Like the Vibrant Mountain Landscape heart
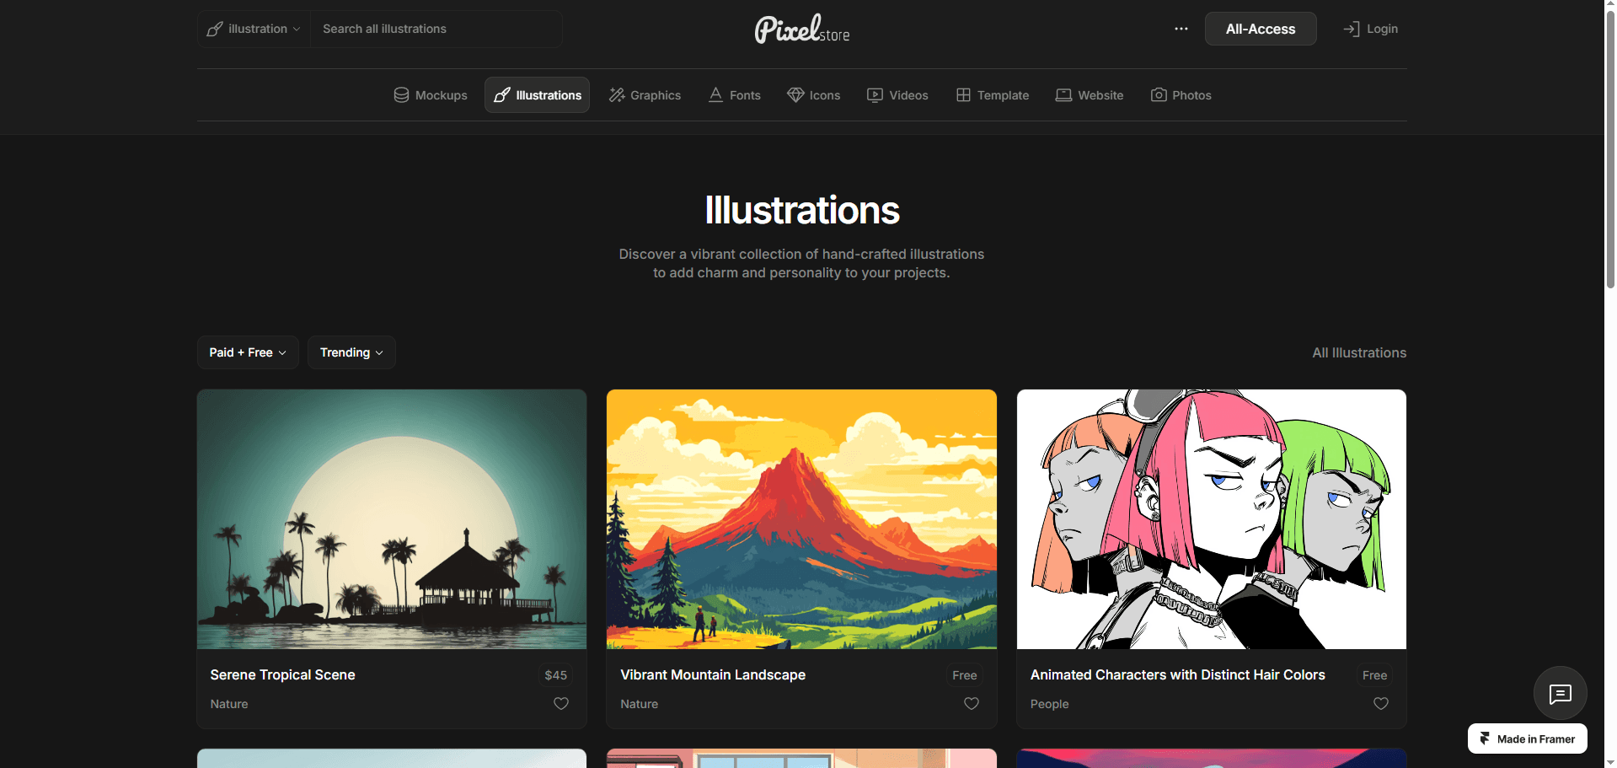Viewport: 1617px width, 768px height. (x=972, y=703)
